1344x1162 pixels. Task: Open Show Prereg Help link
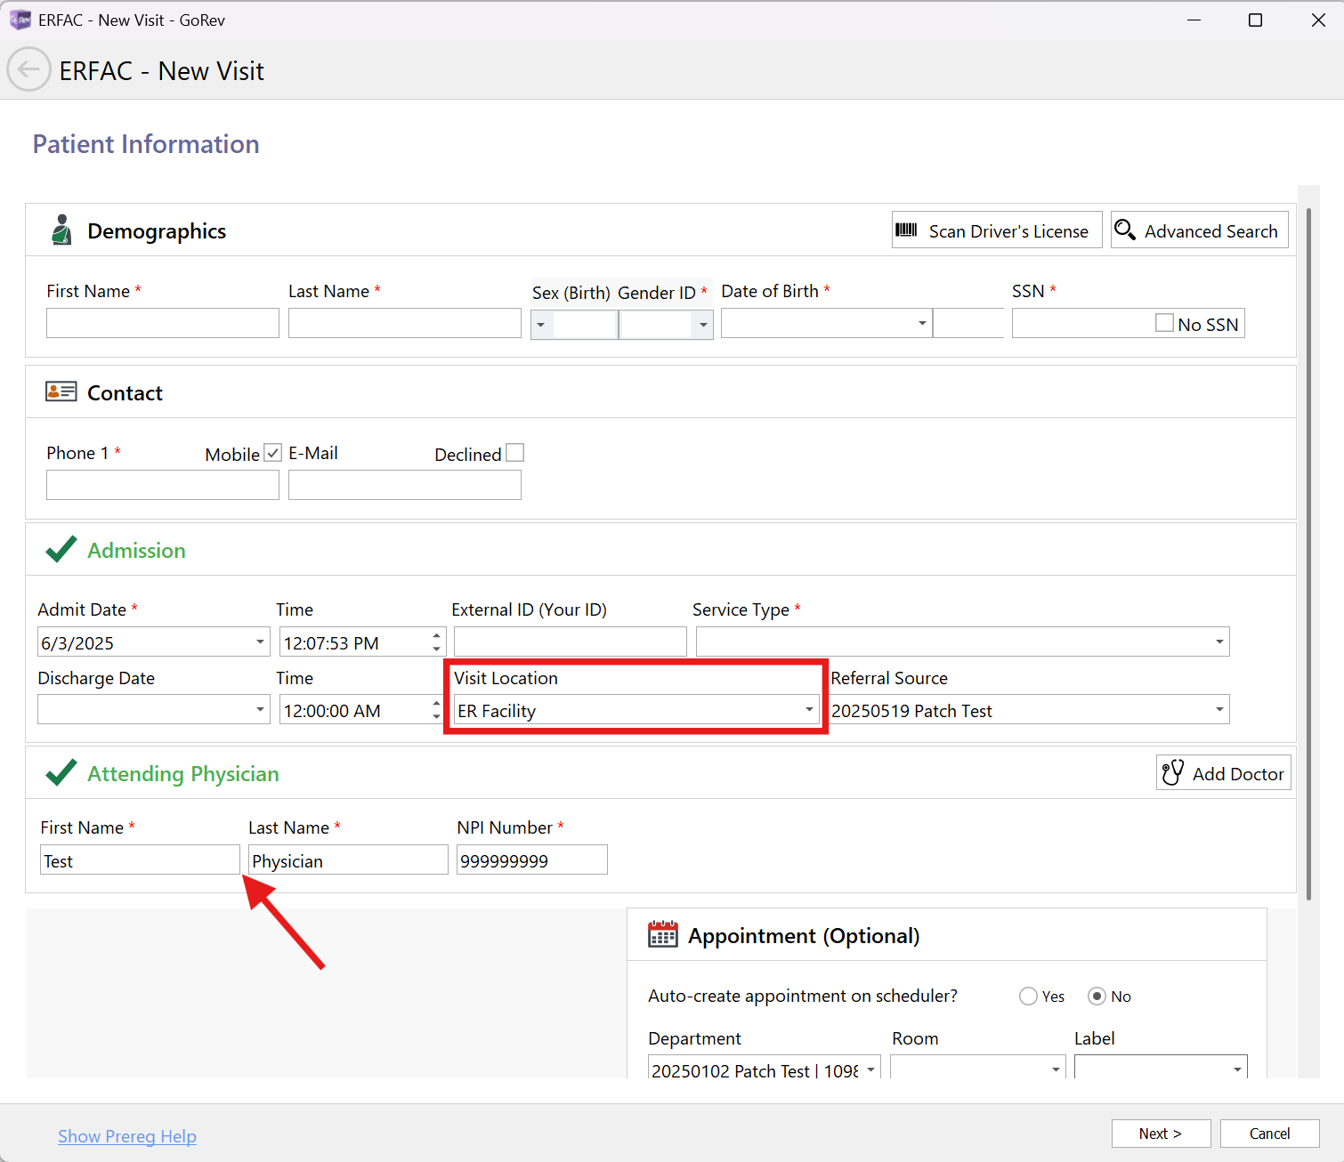point(127,1136)
